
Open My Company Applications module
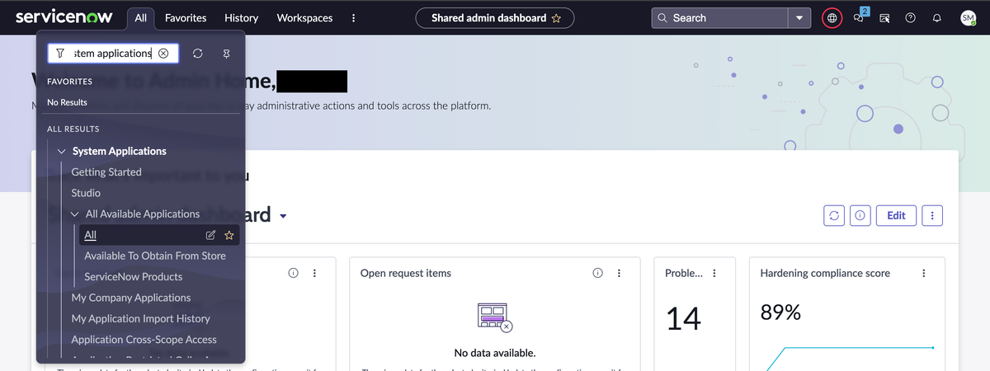coord(130,298)
